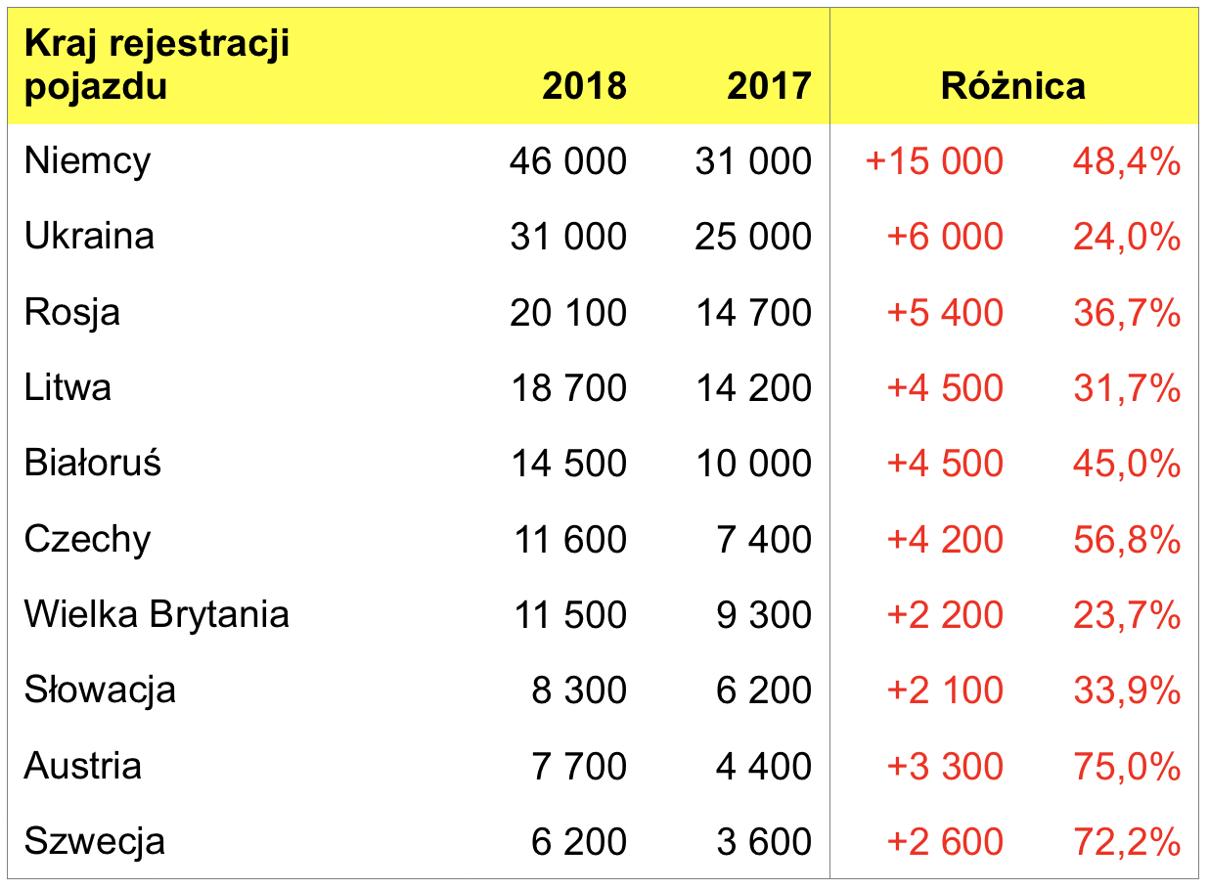The height and width of the screenshot is (890, 1209).
Task: Click the Ukraina country cell
Action: point(89,237)
